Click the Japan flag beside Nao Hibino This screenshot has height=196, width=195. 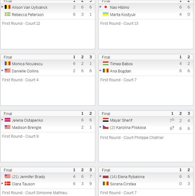coord(106,7)
